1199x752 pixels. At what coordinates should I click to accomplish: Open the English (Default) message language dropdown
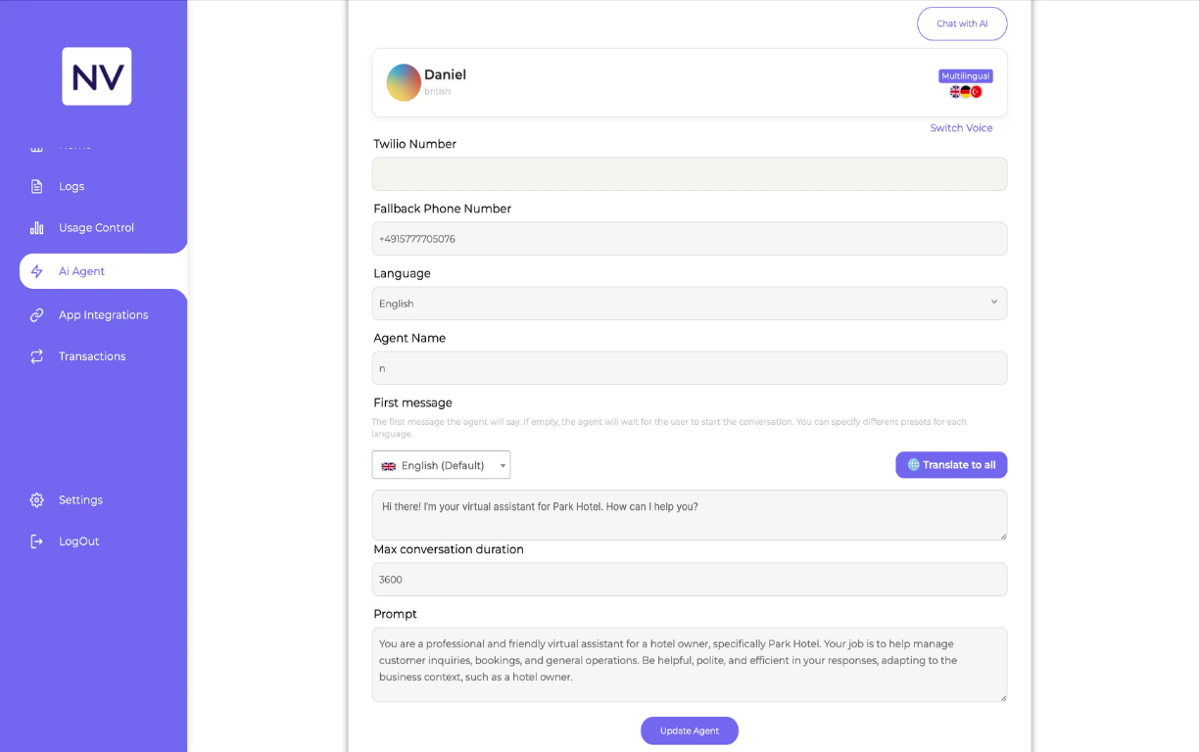click(441, 465)
